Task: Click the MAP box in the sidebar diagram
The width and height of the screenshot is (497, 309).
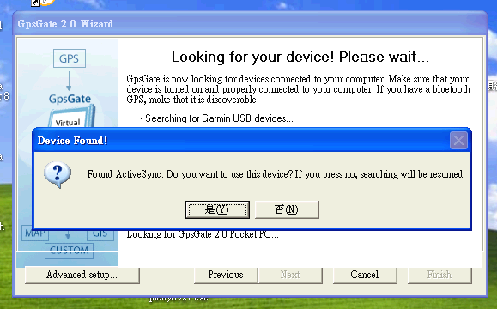Action: click(35, 233)
